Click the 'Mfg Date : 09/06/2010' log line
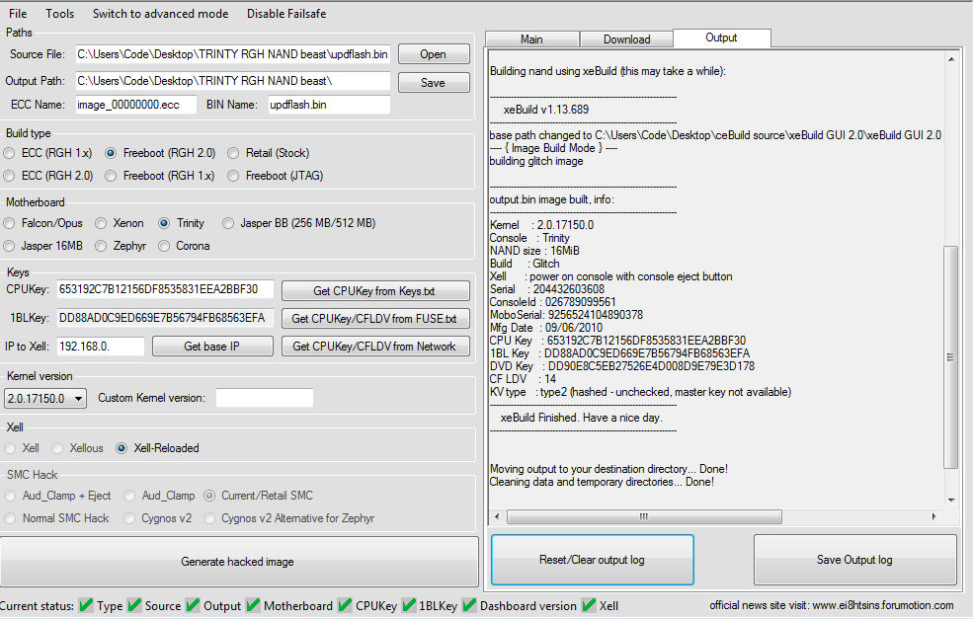The width and height of the screenshot is (973, 619). [x=545, y=328]
